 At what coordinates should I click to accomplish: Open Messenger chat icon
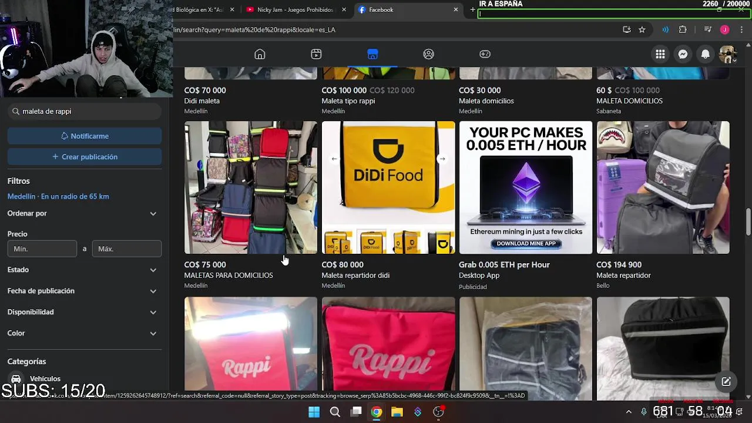[683, 54]
